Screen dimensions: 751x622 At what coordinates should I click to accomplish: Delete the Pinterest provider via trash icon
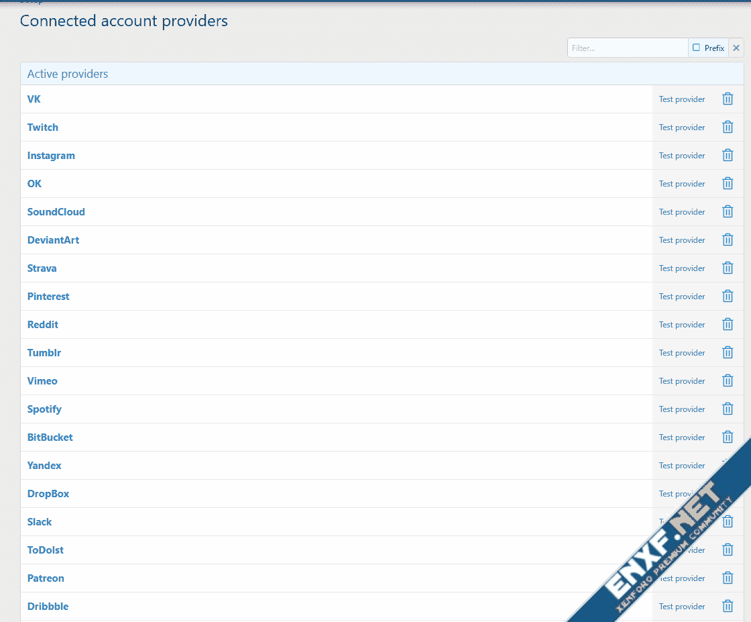[728, 296]
